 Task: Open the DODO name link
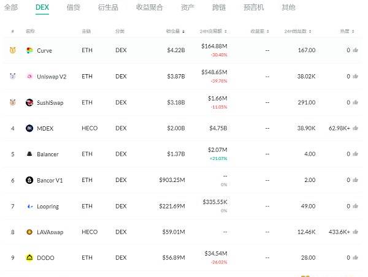45,258
